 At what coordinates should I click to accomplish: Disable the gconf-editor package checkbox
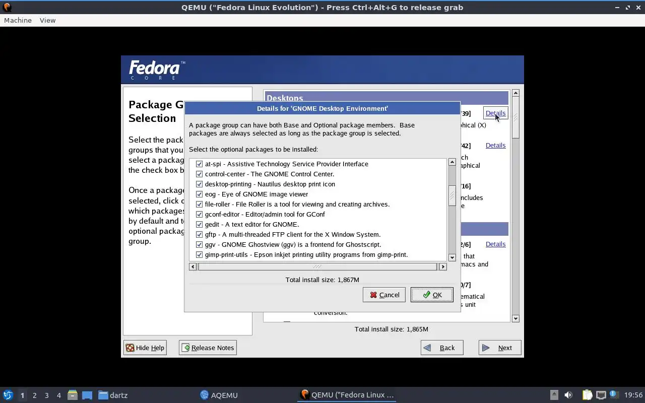tap(199, 214)
